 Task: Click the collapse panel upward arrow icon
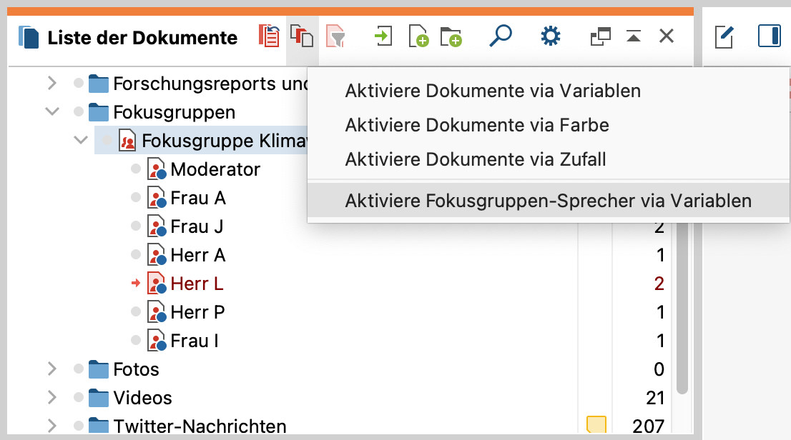(634, 36)
